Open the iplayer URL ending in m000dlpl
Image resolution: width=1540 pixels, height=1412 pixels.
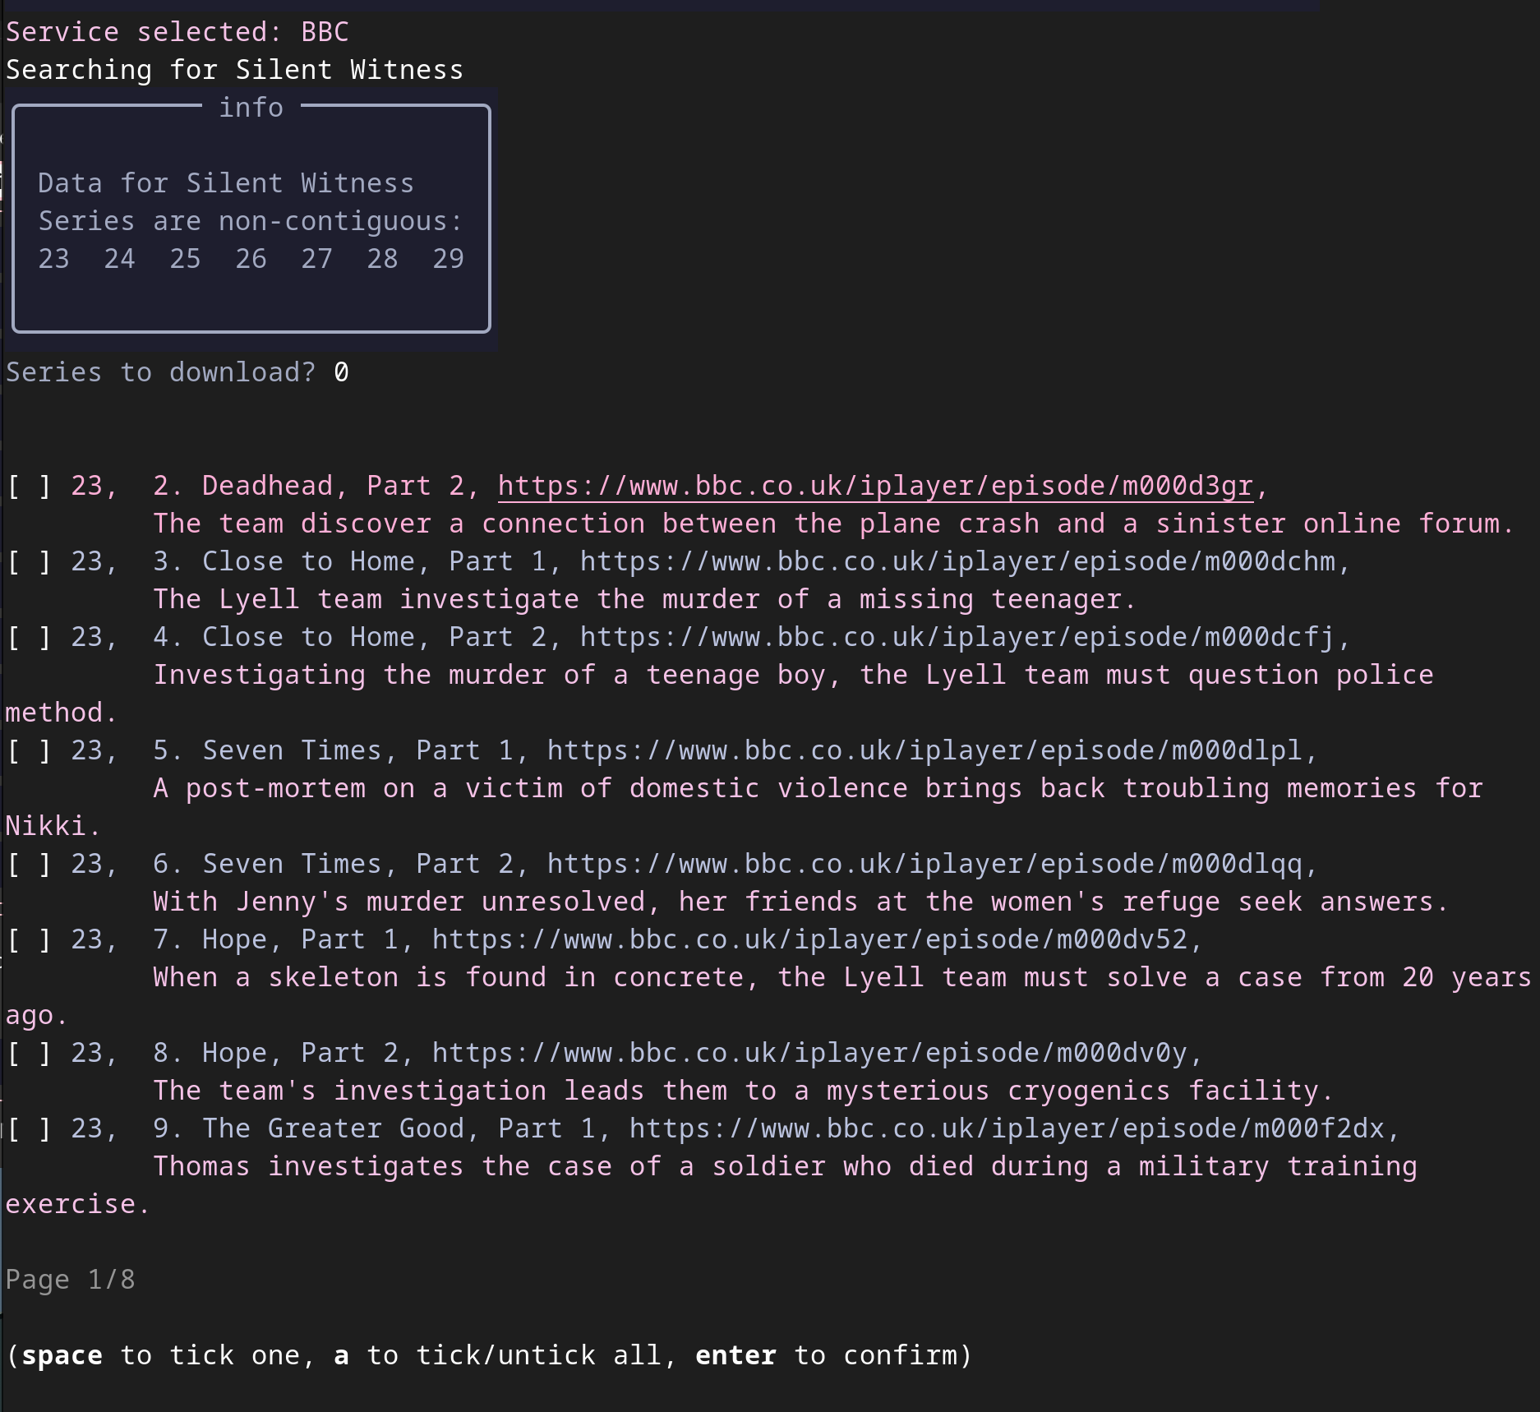[924, 750]
